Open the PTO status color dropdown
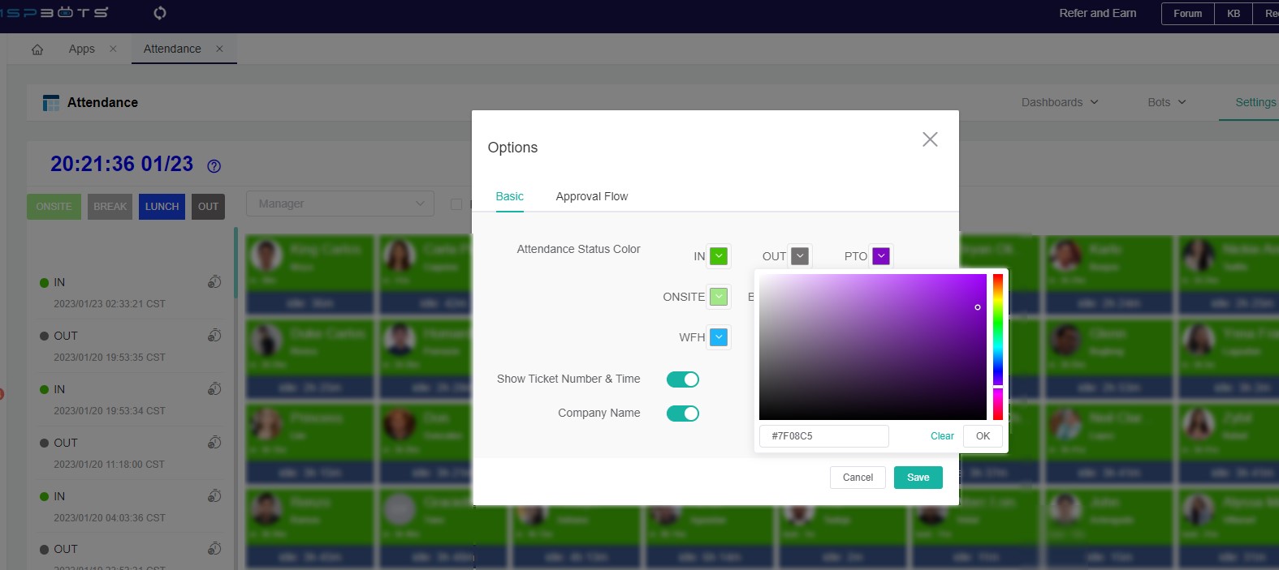The image size is (1279, 570). (881, 256)
